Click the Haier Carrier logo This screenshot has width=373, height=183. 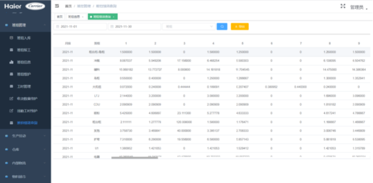(25, 6)
